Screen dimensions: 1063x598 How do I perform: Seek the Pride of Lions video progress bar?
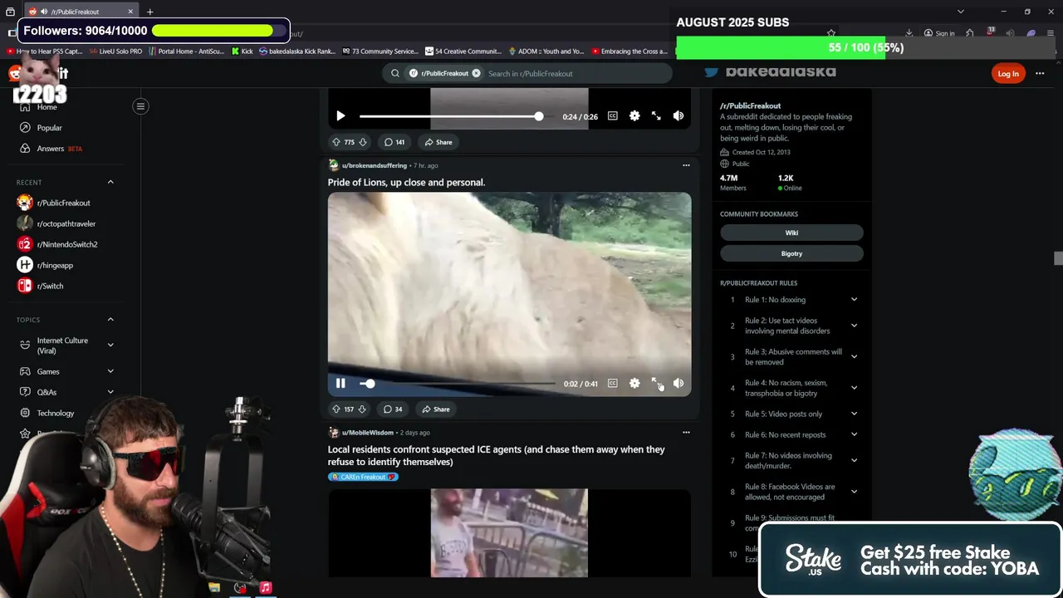pyautogui.click(x=458, y=384)
